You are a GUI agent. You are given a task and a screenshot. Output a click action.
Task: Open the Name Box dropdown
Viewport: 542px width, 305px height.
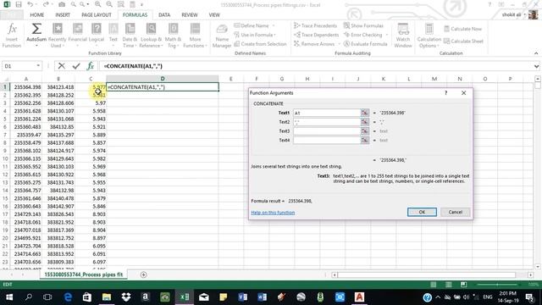38,66
